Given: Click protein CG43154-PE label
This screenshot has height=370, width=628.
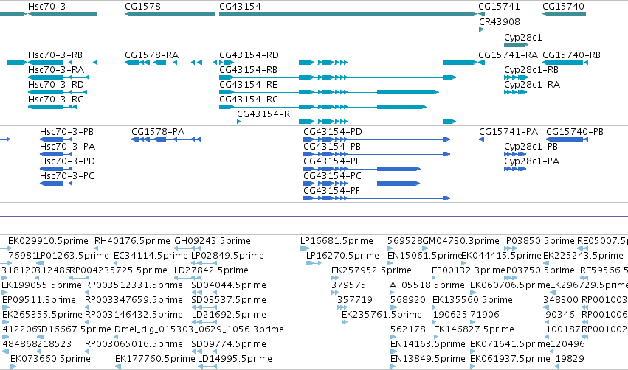Looking at the screenshot, I should (x=332, y=161).
